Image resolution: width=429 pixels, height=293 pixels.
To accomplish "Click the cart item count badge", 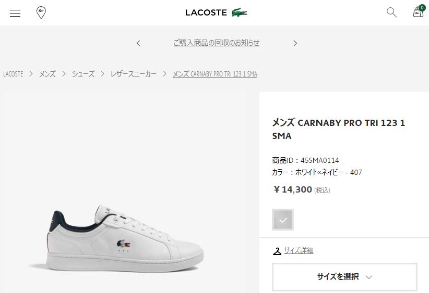I will [x=422, y=8].
